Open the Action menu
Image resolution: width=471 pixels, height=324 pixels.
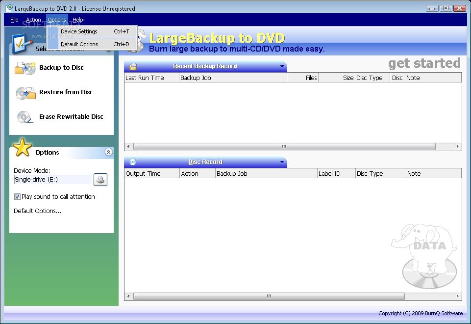(33, 20)
